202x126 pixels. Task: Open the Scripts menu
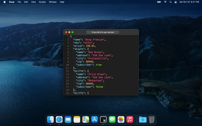click(x=42, y=2)
